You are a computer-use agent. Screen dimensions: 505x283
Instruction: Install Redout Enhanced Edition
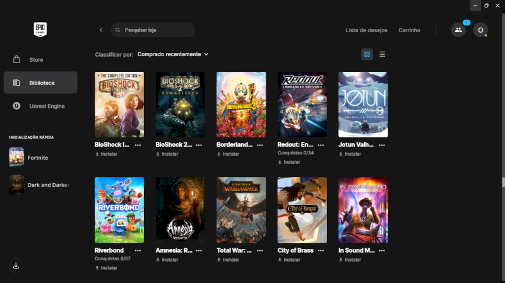tap(289, 162)
